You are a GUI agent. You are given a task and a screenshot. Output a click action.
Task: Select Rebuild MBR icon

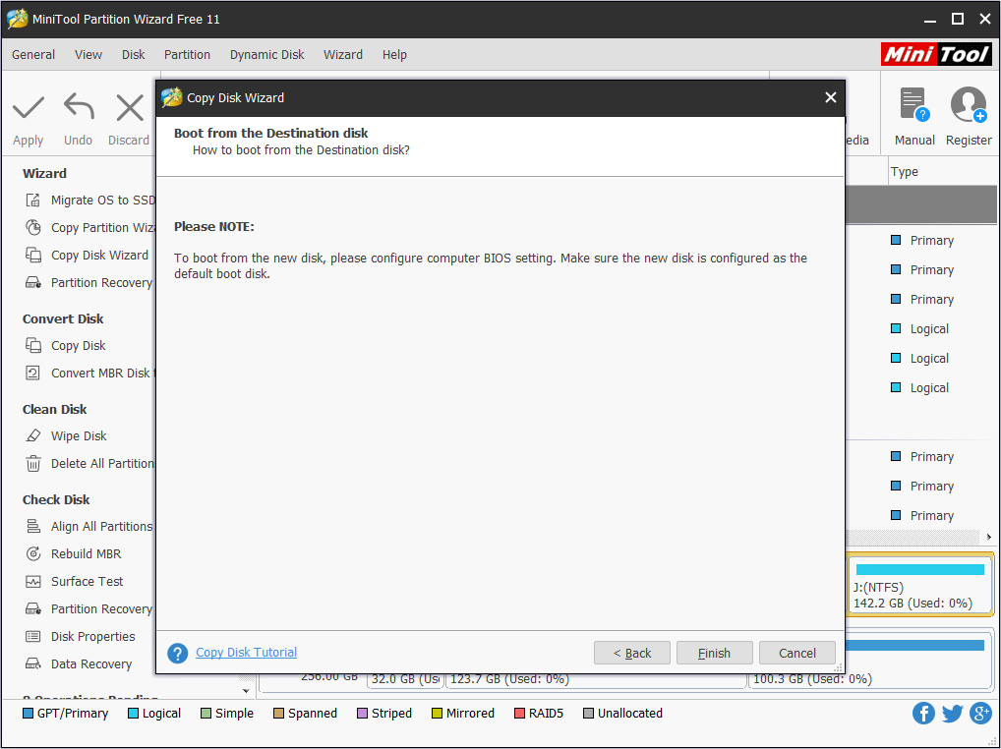32,553
